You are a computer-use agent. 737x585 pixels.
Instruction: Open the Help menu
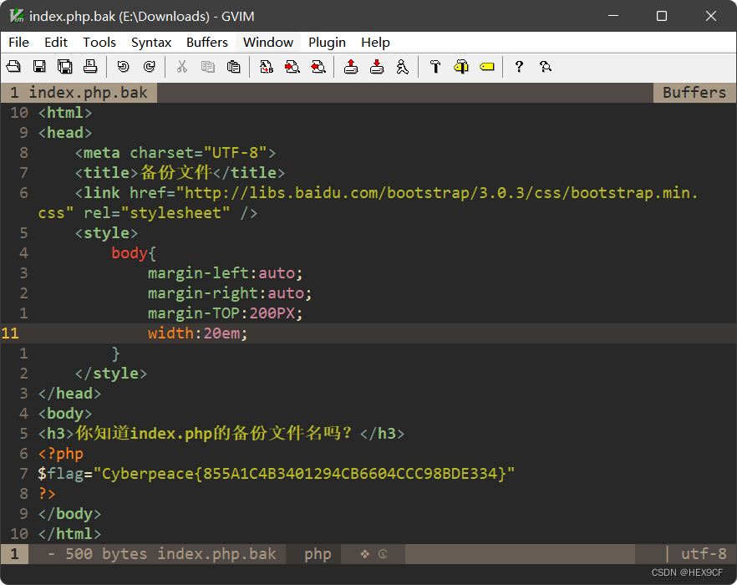375,43
